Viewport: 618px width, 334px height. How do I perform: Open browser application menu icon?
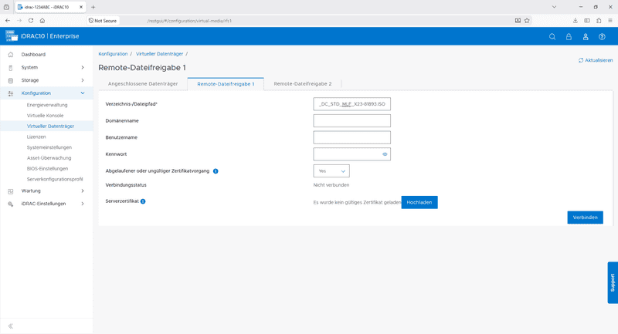(610, 21)
